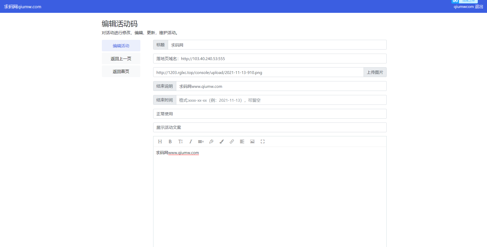Screen dimensions: 487x247
Task: Open the 正常使用 status dropdown
Action: click(270, 114)
